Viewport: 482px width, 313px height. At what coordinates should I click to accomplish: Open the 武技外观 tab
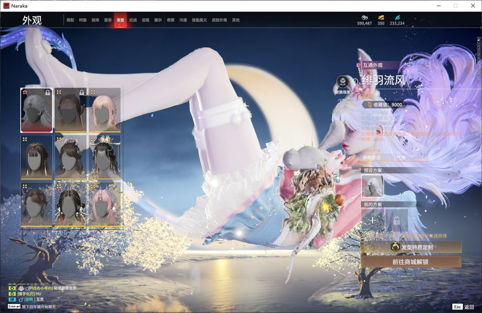[x=219, y=20]
